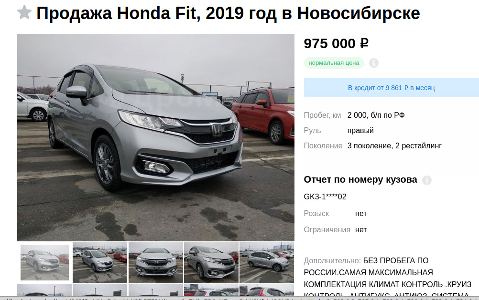Image resolution: width=479 pixels, height=300 pixels.
Task: Open third thumbnail in second gallery row
Action: click(x=156, y=290)
